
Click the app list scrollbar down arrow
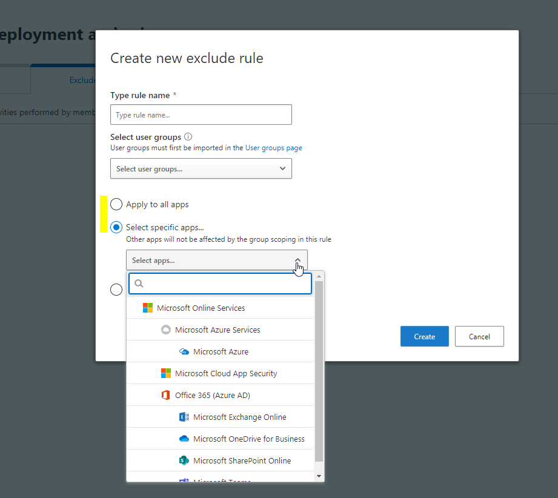pyautogui.click(x=319, y=476)
